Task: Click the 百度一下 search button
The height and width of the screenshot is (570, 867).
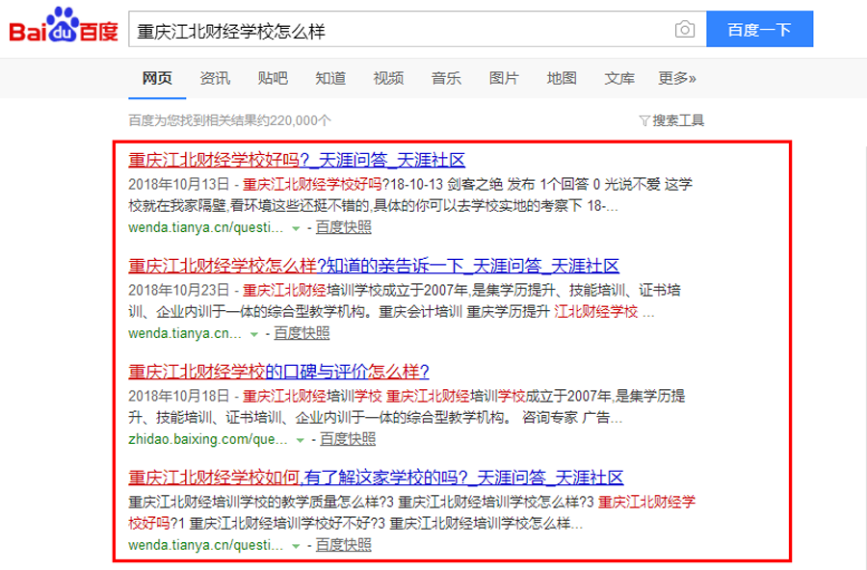Action: pyautogui.click(x=759, y=29)
